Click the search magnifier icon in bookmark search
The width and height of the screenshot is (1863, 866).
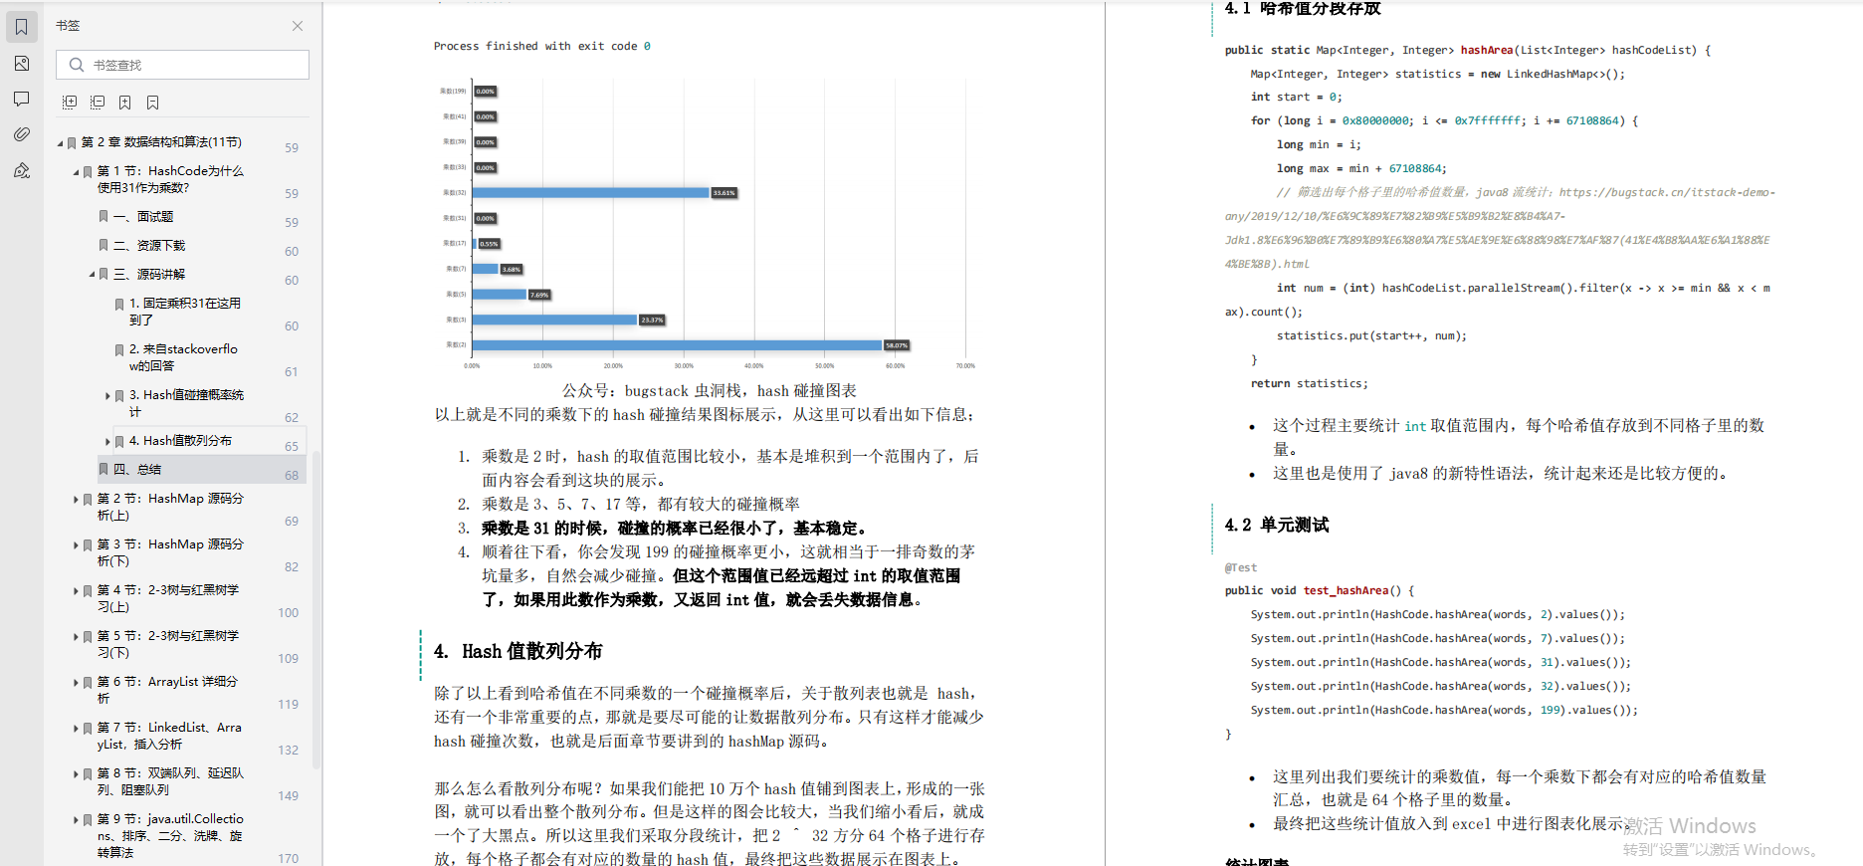[77, 65]
